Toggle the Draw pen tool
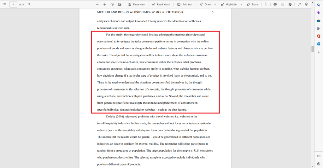The height and width of the screenshot is (168, 323). point(205,4)
